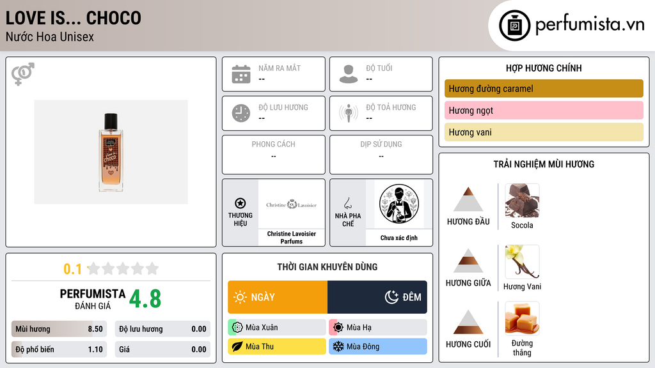Click the Hương đường caramel accord bar
Image resolution: width=655 pixels, height=368 pixels.
pyautogui.click(x=544, y=88)
